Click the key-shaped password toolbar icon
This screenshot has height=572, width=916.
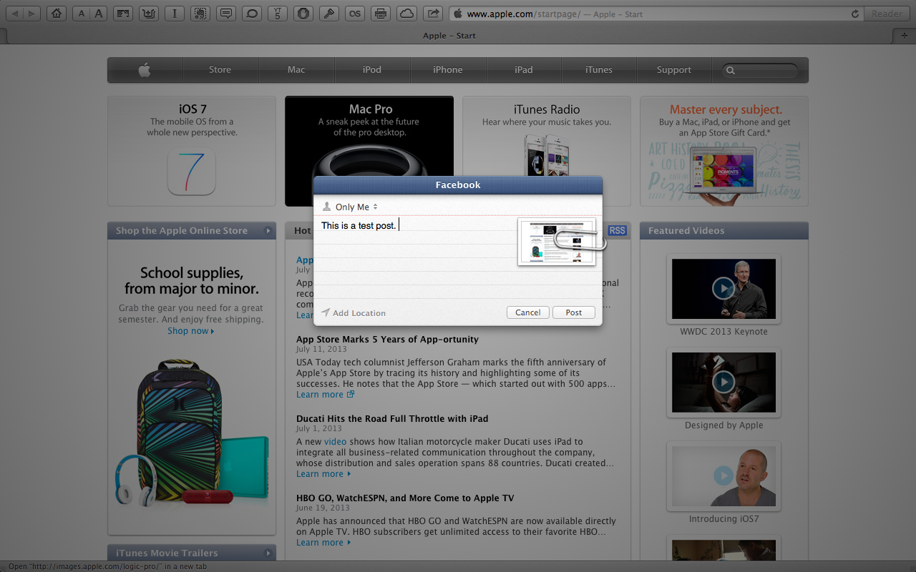[329, 14]
